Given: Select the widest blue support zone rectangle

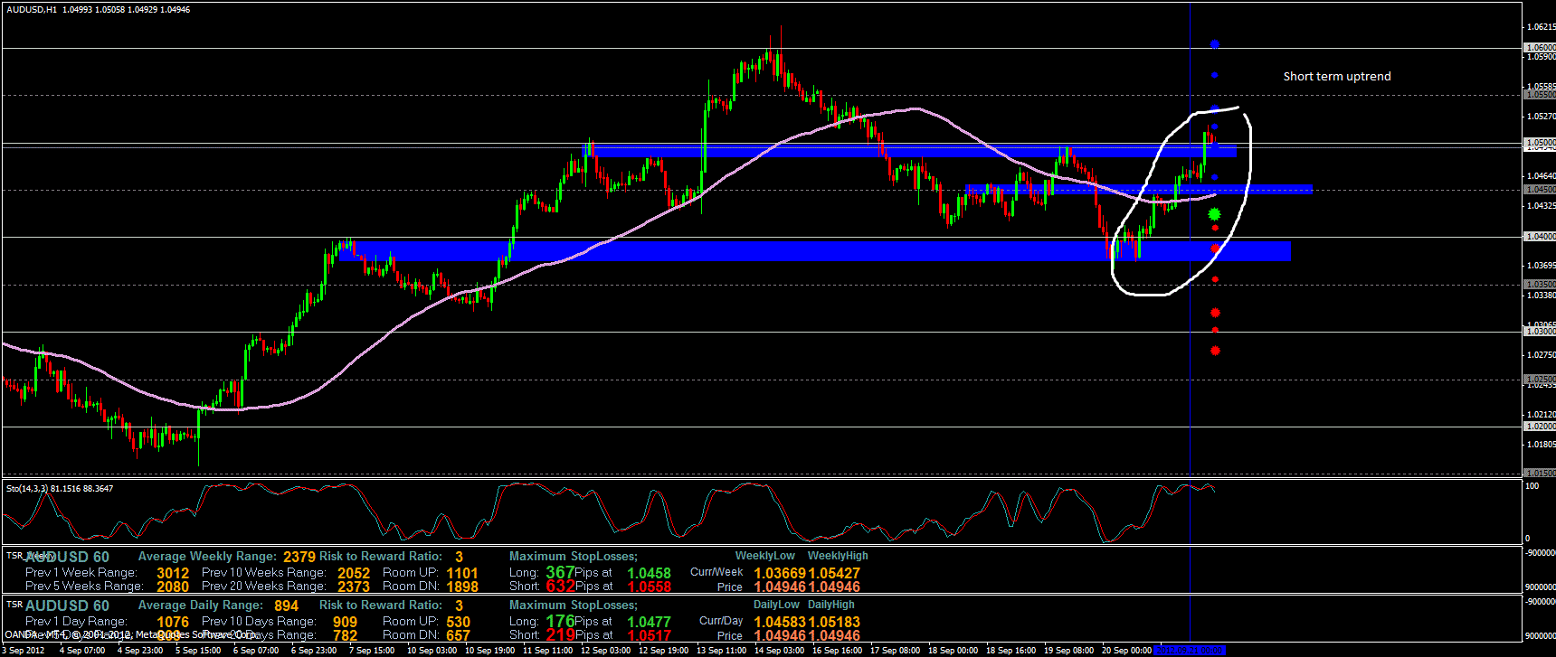Looking at the screenshot, I should (814, 251).
